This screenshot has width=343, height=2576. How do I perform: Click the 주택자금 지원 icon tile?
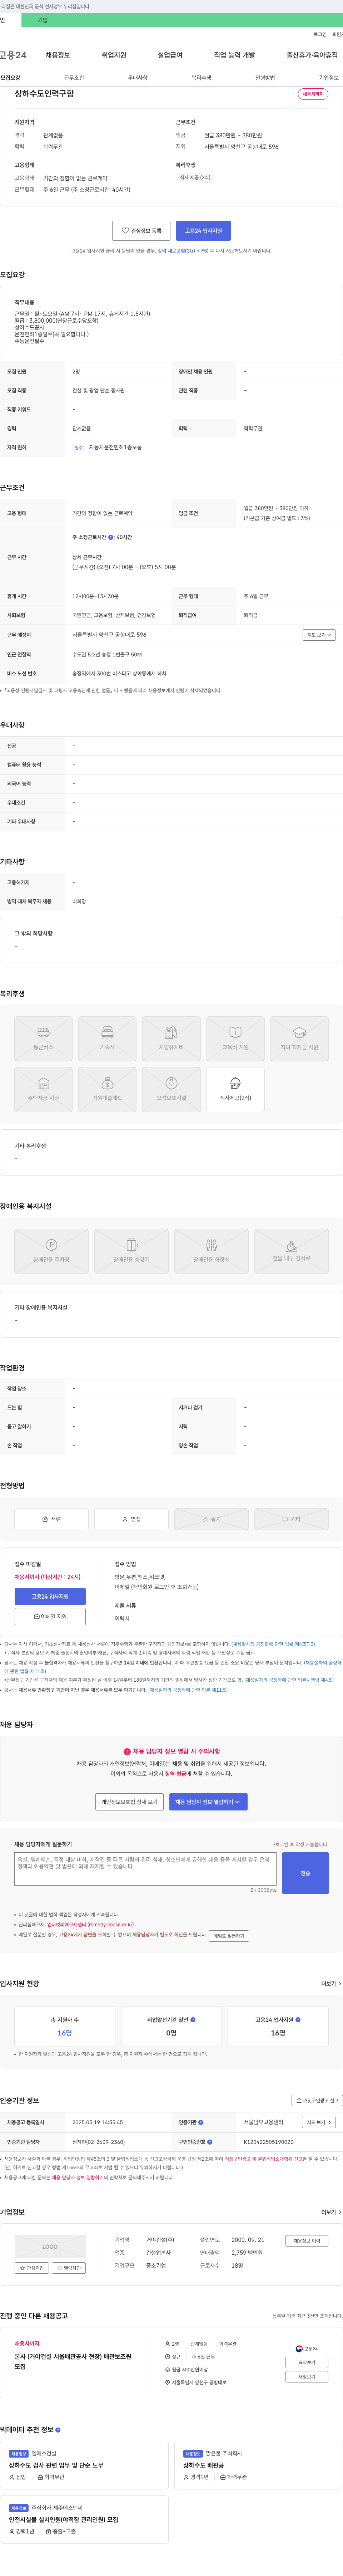click(x=43, y=1089)
